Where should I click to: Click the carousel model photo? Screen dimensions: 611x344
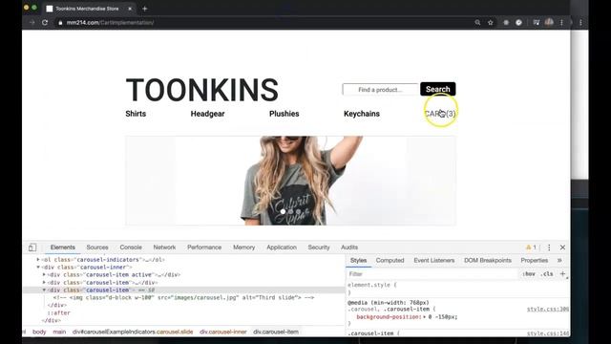pyautogui.click(x=290, y=181)
